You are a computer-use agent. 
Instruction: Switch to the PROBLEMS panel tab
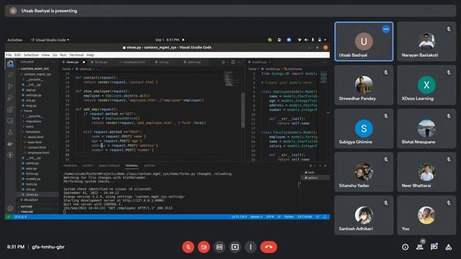pos(71,165)
